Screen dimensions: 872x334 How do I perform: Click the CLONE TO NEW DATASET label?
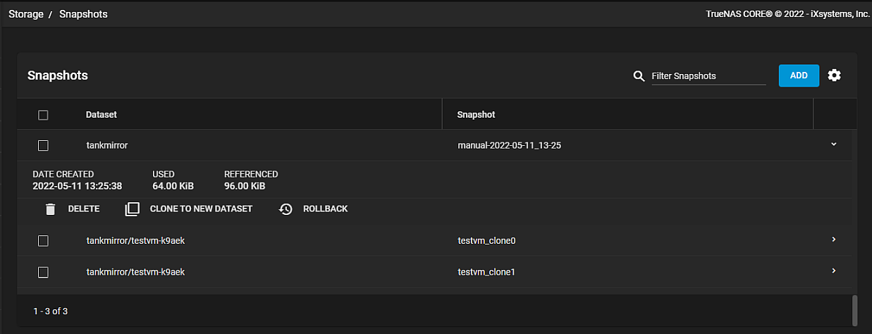click(201, 209)
